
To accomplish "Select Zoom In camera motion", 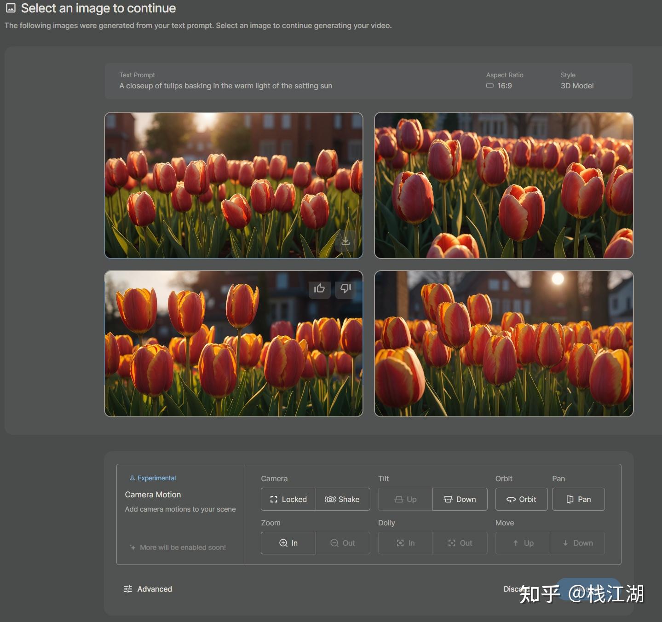I will pos(288,543).
